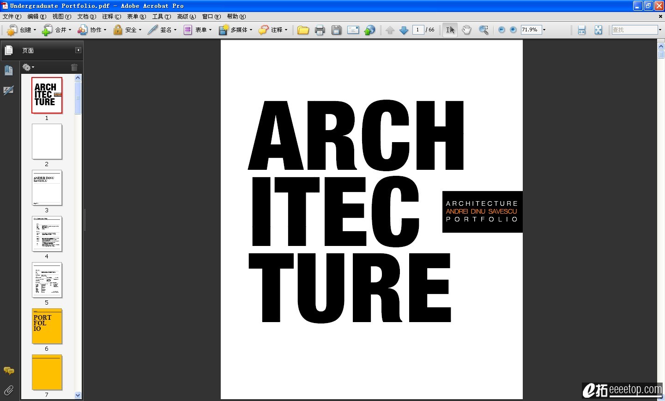Select page 5 thumbnail
The image size is (665, 401).
(47, 280)
